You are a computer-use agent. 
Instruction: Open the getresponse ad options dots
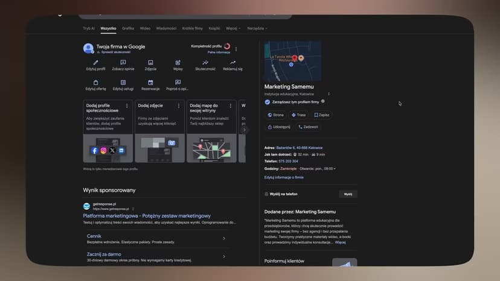[133, 209]
